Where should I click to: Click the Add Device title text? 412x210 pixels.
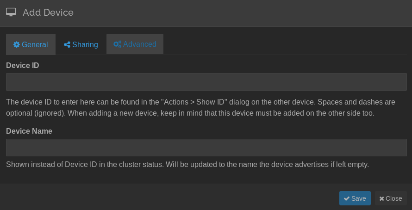(48, 12)
